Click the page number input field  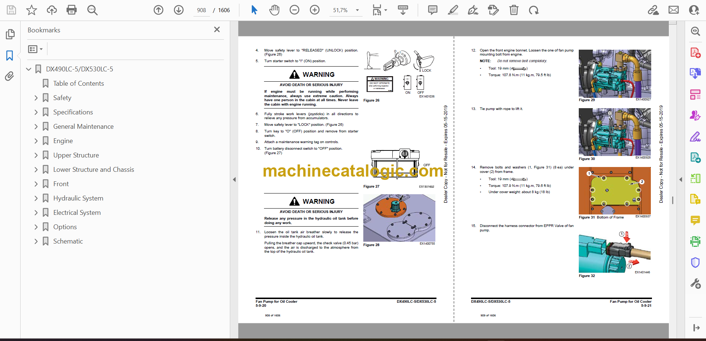[x=201, y=10]
